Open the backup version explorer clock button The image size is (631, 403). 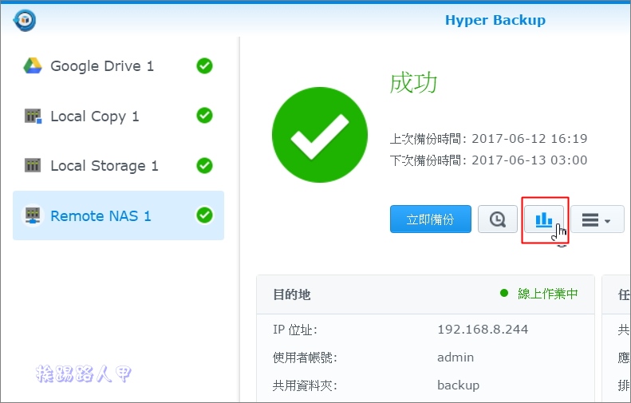tap(498, 219)
